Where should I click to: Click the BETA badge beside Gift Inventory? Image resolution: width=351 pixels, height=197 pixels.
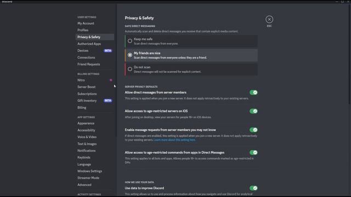[x=108, y=101]
